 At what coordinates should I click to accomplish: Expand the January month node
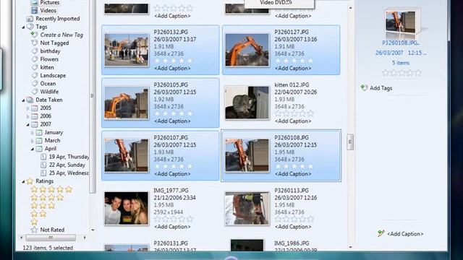click(32, 133)
